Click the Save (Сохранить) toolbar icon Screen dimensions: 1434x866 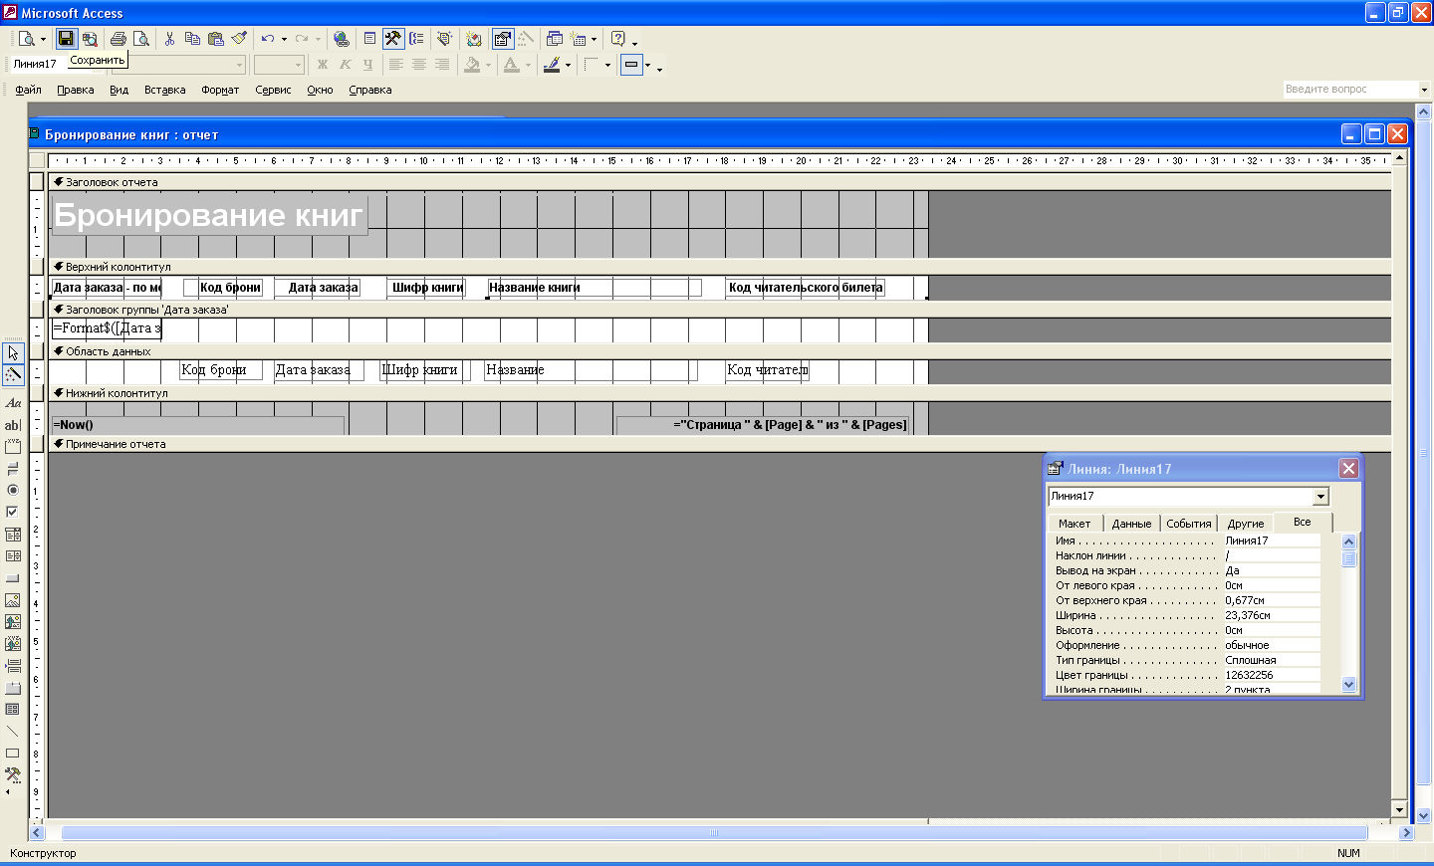point(66,39)
